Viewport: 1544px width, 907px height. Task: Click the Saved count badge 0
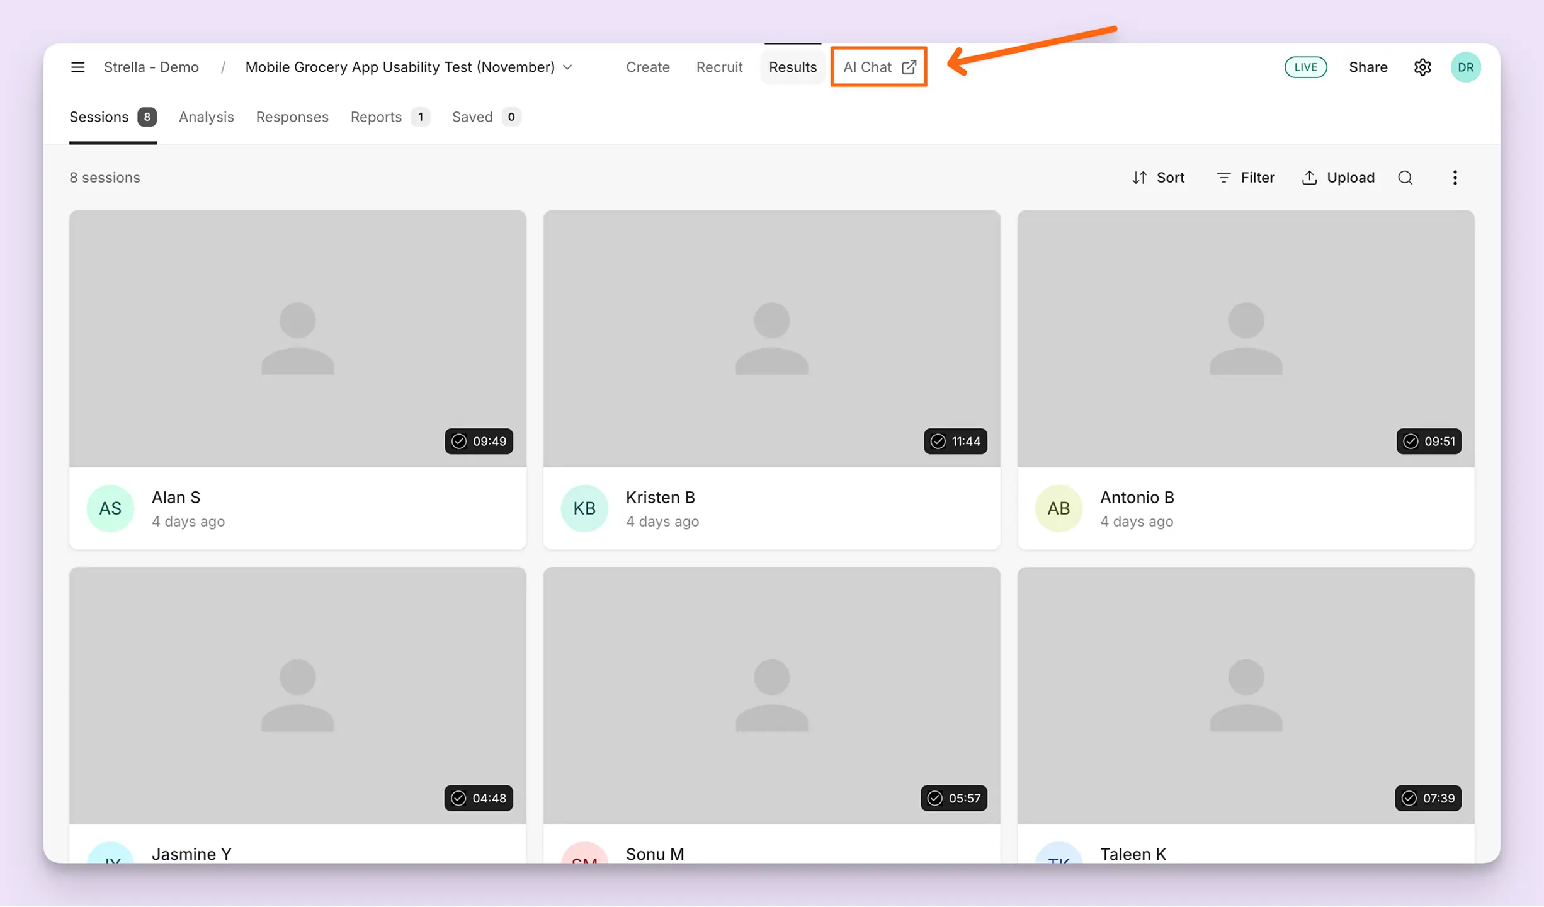point(511,117)
